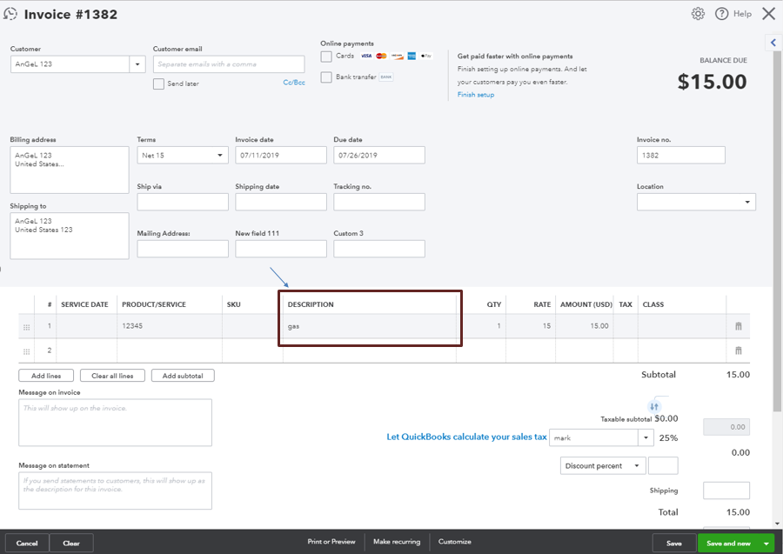The width and height of the screenshot is (783, 554).
Task: Click the Cancel button
Action: [27, 543]
